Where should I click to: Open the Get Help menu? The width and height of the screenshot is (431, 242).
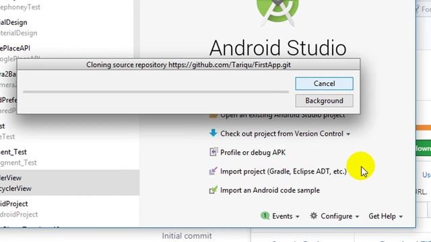click(x=386, y=216)
